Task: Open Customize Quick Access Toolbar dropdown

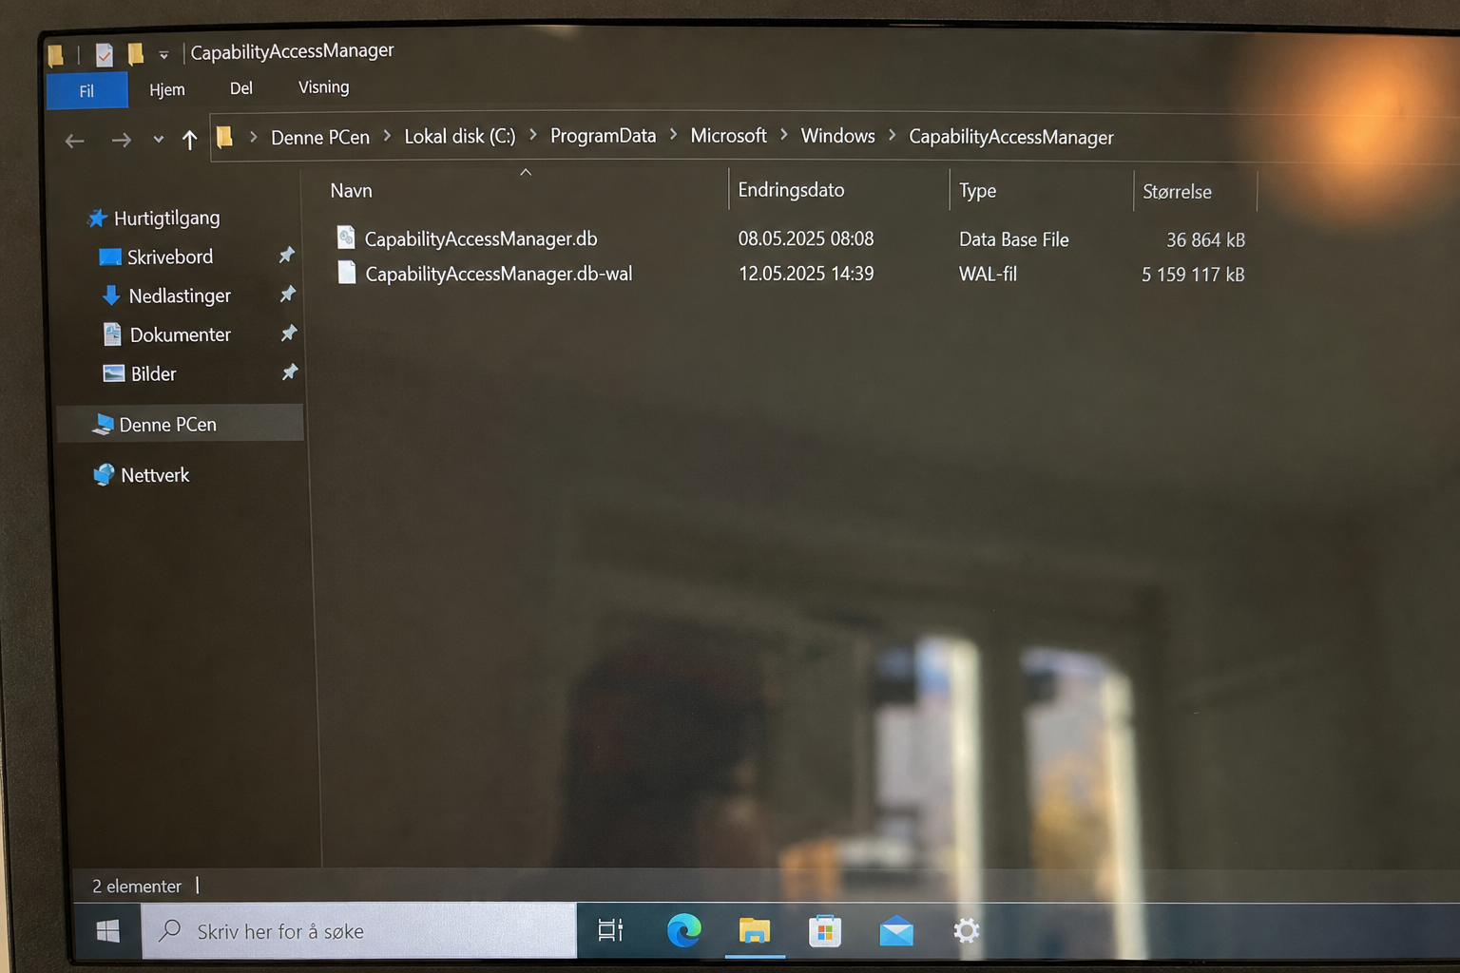Action: point(163,55)
